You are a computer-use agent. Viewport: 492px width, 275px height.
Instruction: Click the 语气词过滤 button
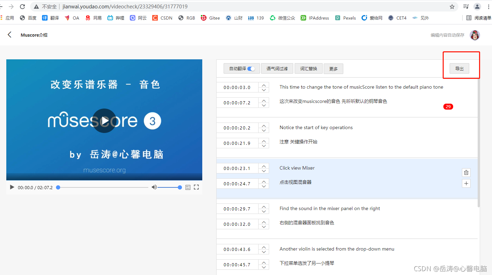click(x=277, y=69)
